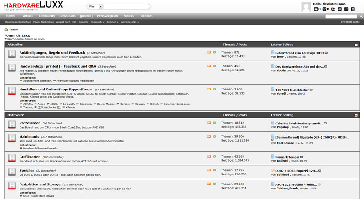Click the forum status icon for Grafikkarten
Image resolution: width=364 pixels, height=199 pixels.
coord(12,158)
